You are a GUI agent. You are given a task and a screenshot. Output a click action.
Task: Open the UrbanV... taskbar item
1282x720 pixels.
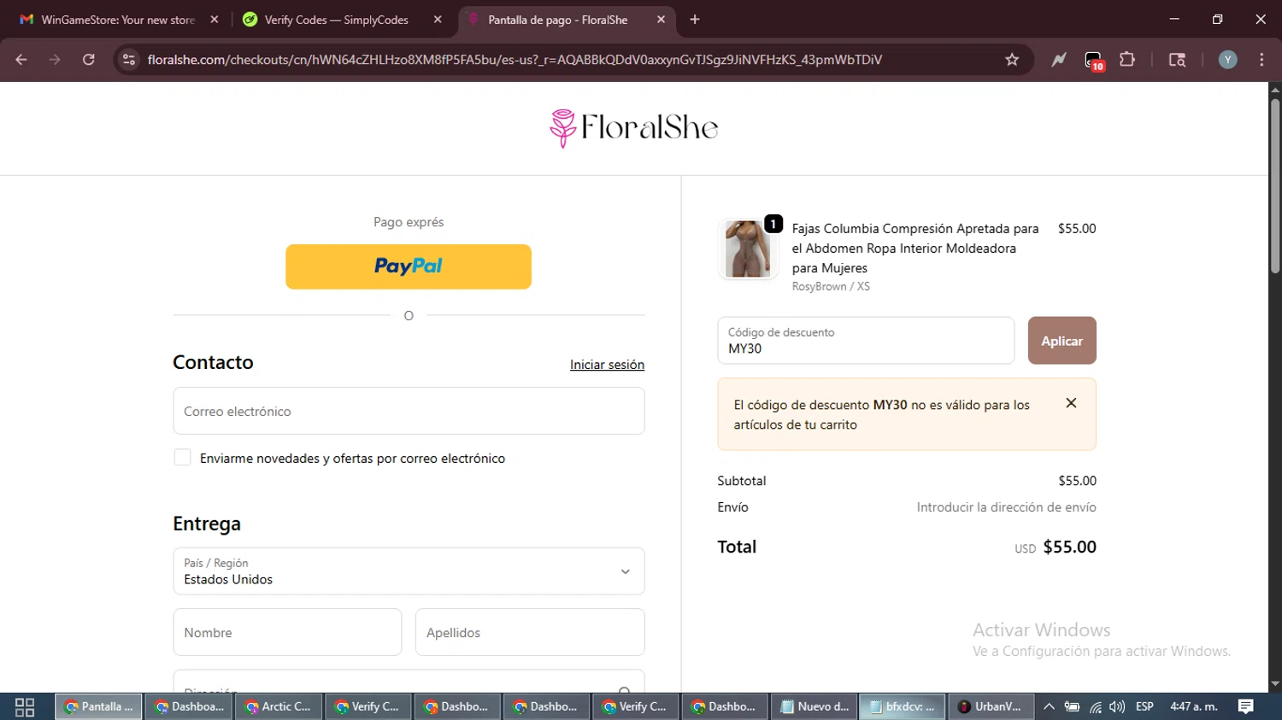click(x=991, y=707)
